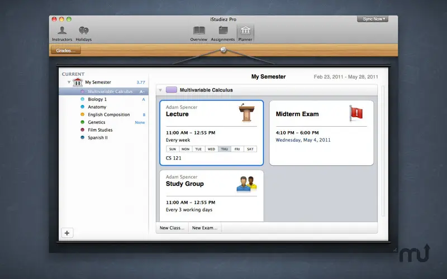Image resolution: width=447 pixels, height=279 pixels.
Task: Click the CS 121 room label
Action: click(174, 158)
